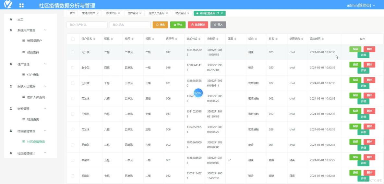Close the 物资查询 tab with its X
384x184 pixels.
tap(188, 13)
